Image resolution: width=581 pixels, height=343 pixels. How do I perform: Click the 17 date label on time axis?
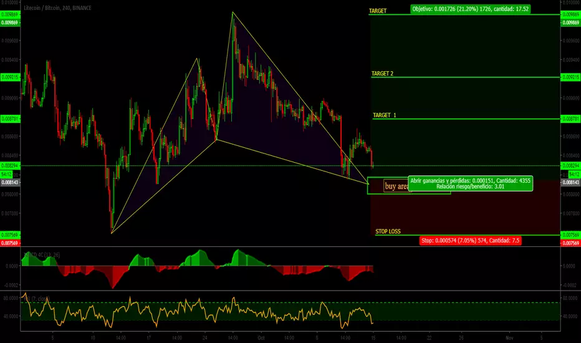click(x=148, y=338)
